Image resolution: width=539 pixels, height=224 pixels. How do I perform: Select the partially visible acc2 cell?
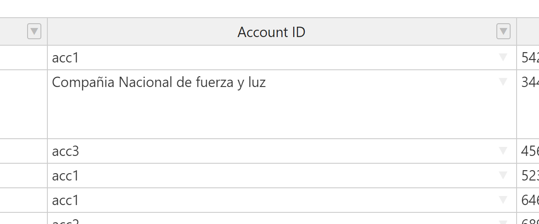(282, 218)
